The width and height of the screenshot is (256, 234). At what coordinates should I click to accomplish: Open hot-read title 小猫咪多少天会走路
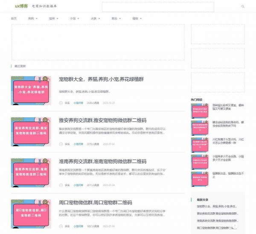point(228,158)
